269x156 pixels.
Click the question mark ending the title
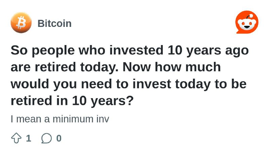pyautogui.click(x=130, y=101)
